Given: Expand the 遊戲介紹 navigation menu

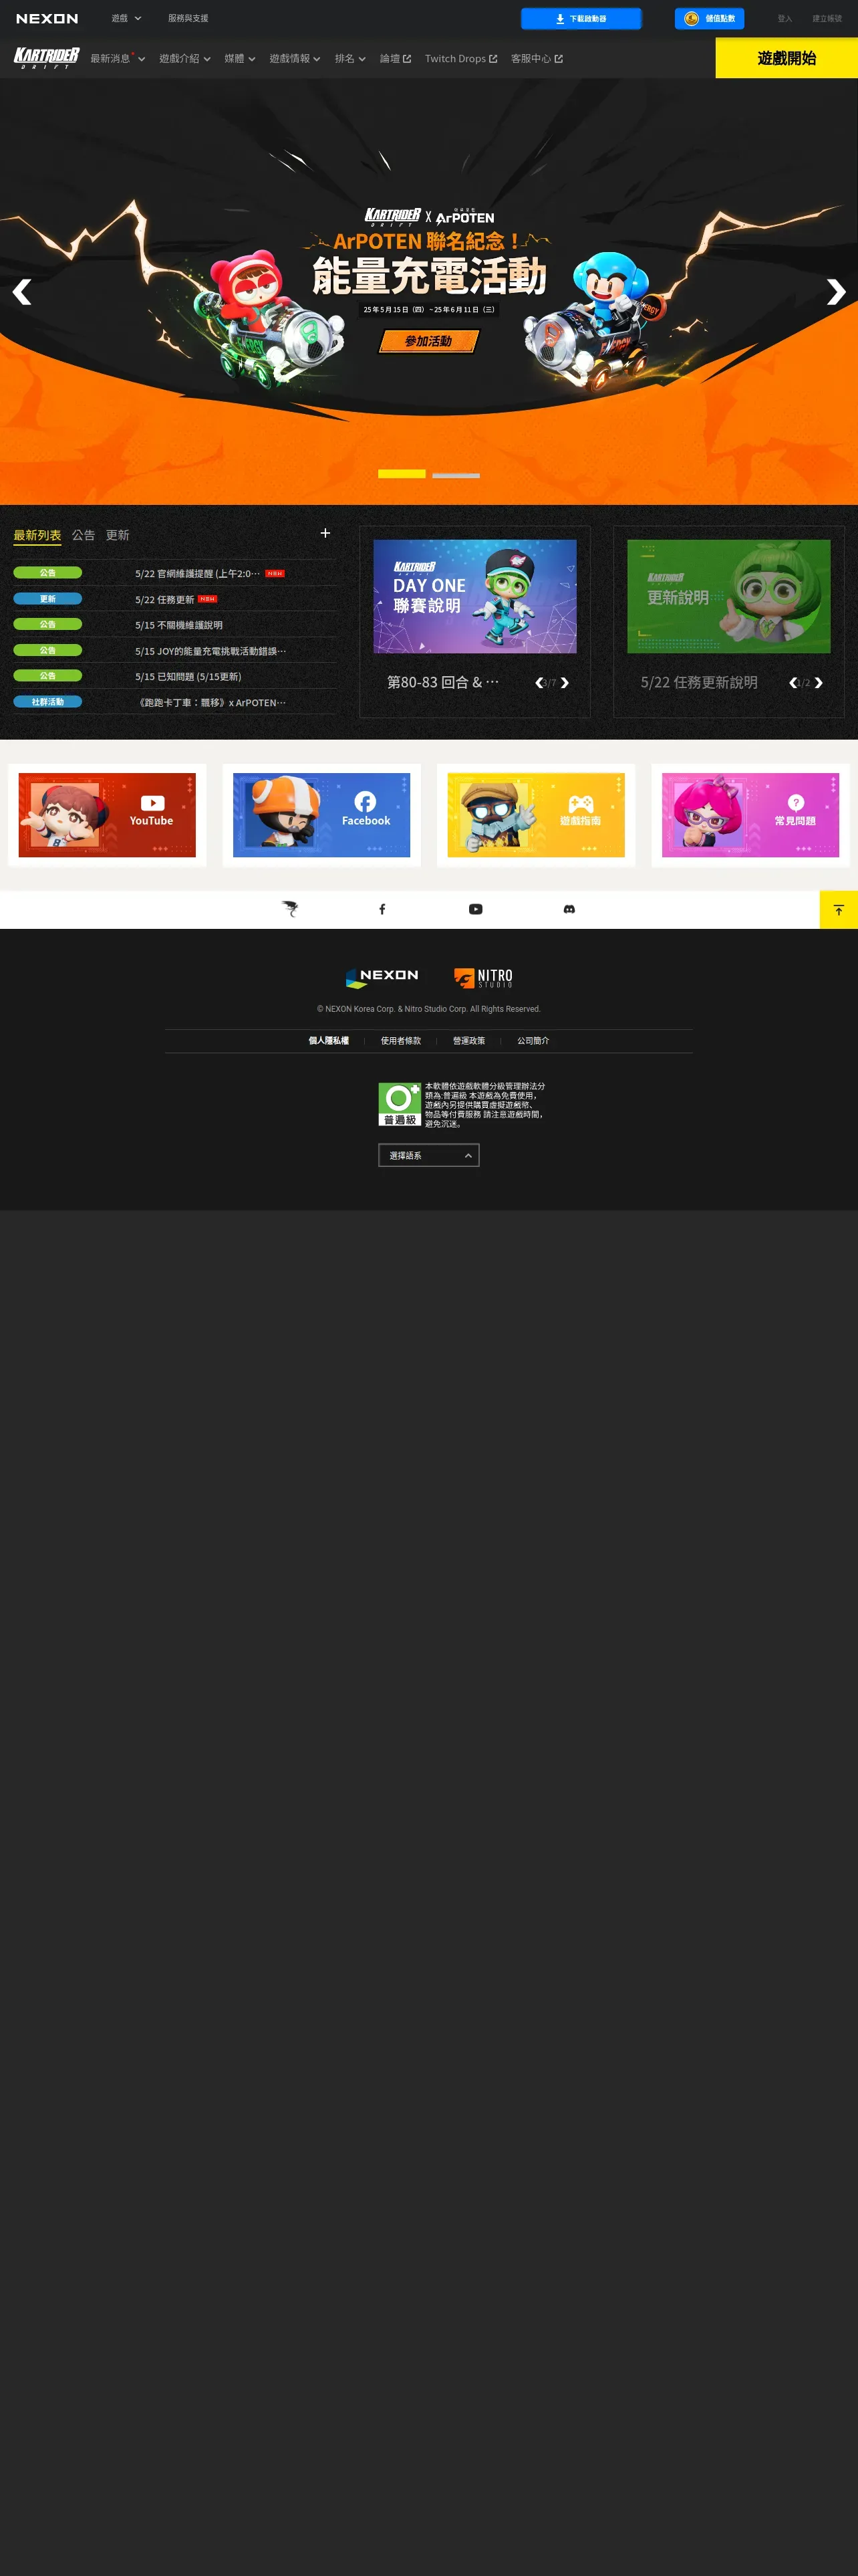Looking at the screenshot, I should (185, 59).
